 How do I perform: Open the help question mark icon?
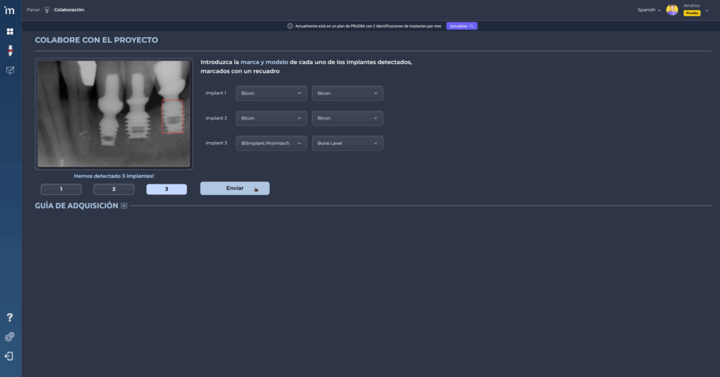(x=10, y=318)
